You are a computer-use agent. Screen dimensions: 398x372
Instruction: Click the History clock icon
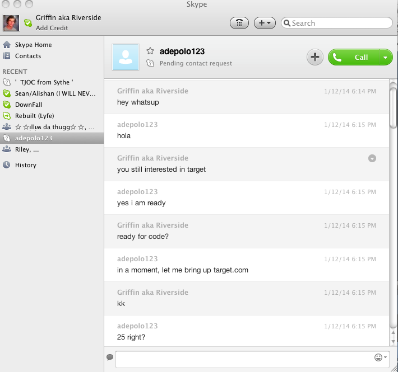coord(7,165)
